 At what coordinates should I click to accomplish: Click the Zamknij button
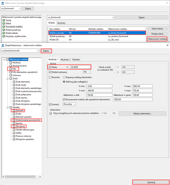(x=151, y=182)
